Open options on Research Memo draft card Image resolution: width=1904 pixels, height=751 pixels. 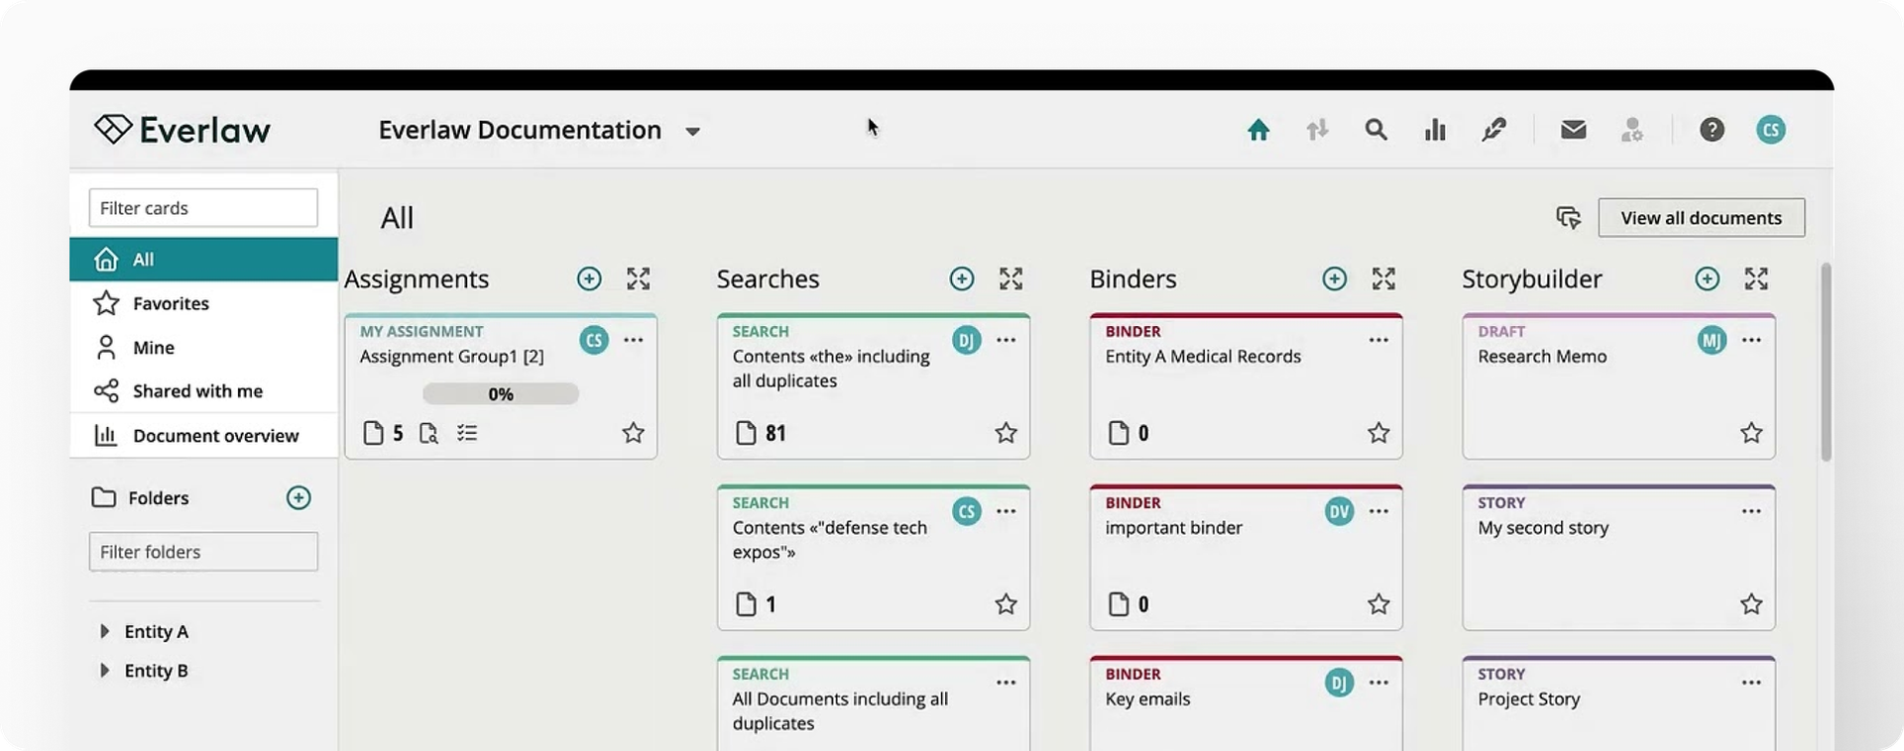tap(1751, 340)
